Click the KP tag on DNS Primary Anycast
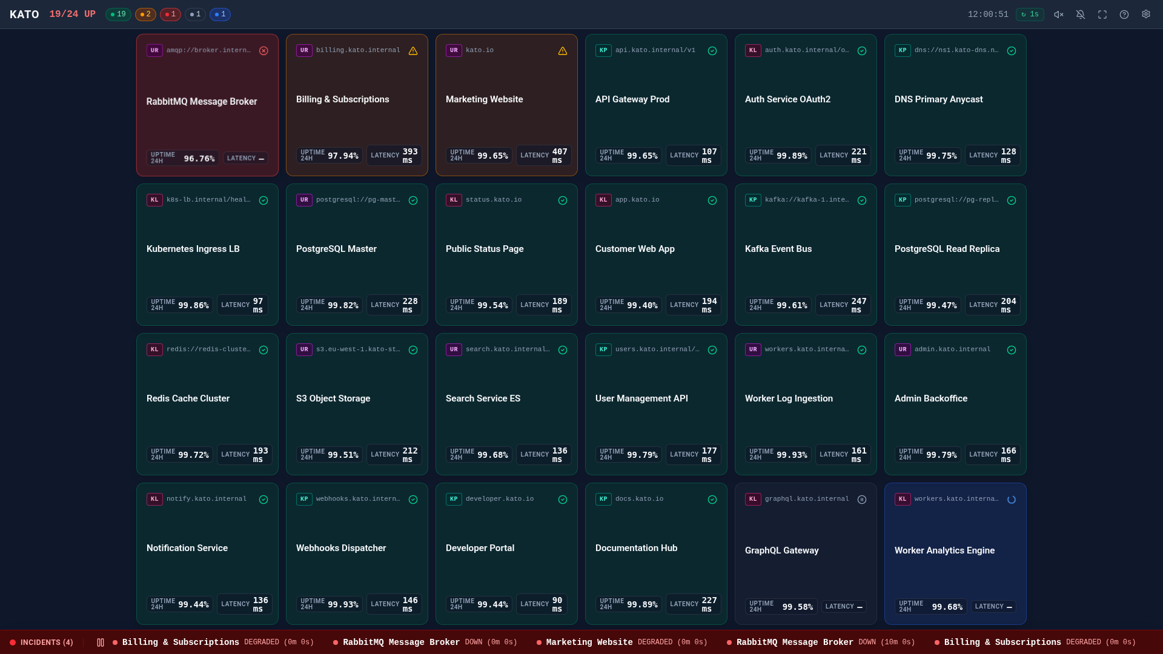 pyautogui.click(x=903, y=50)
